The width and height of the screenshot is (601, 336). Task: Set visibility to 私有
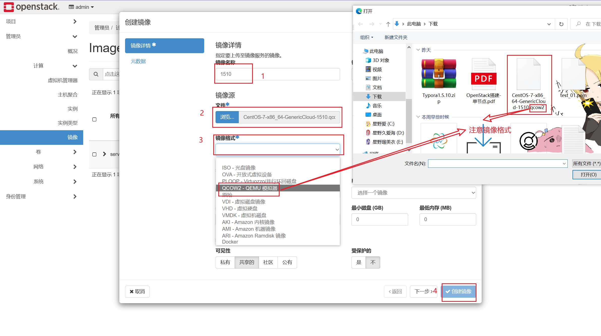225,262
